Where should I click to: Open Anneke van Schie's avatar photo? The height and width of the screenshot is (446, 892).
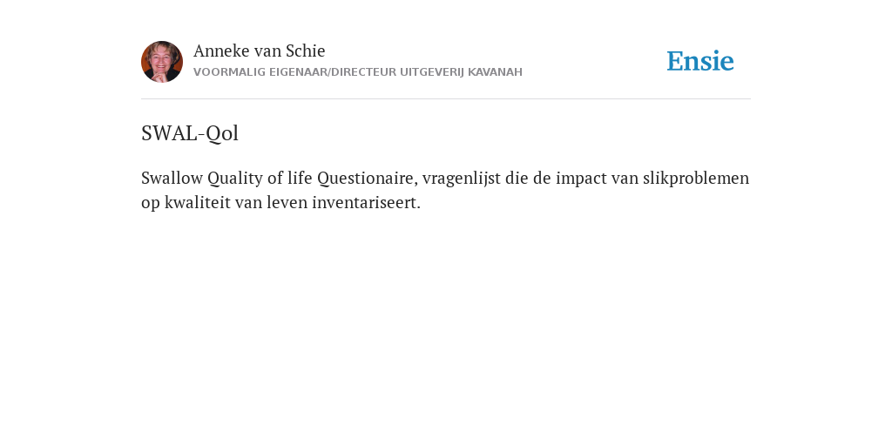[162, 62]
